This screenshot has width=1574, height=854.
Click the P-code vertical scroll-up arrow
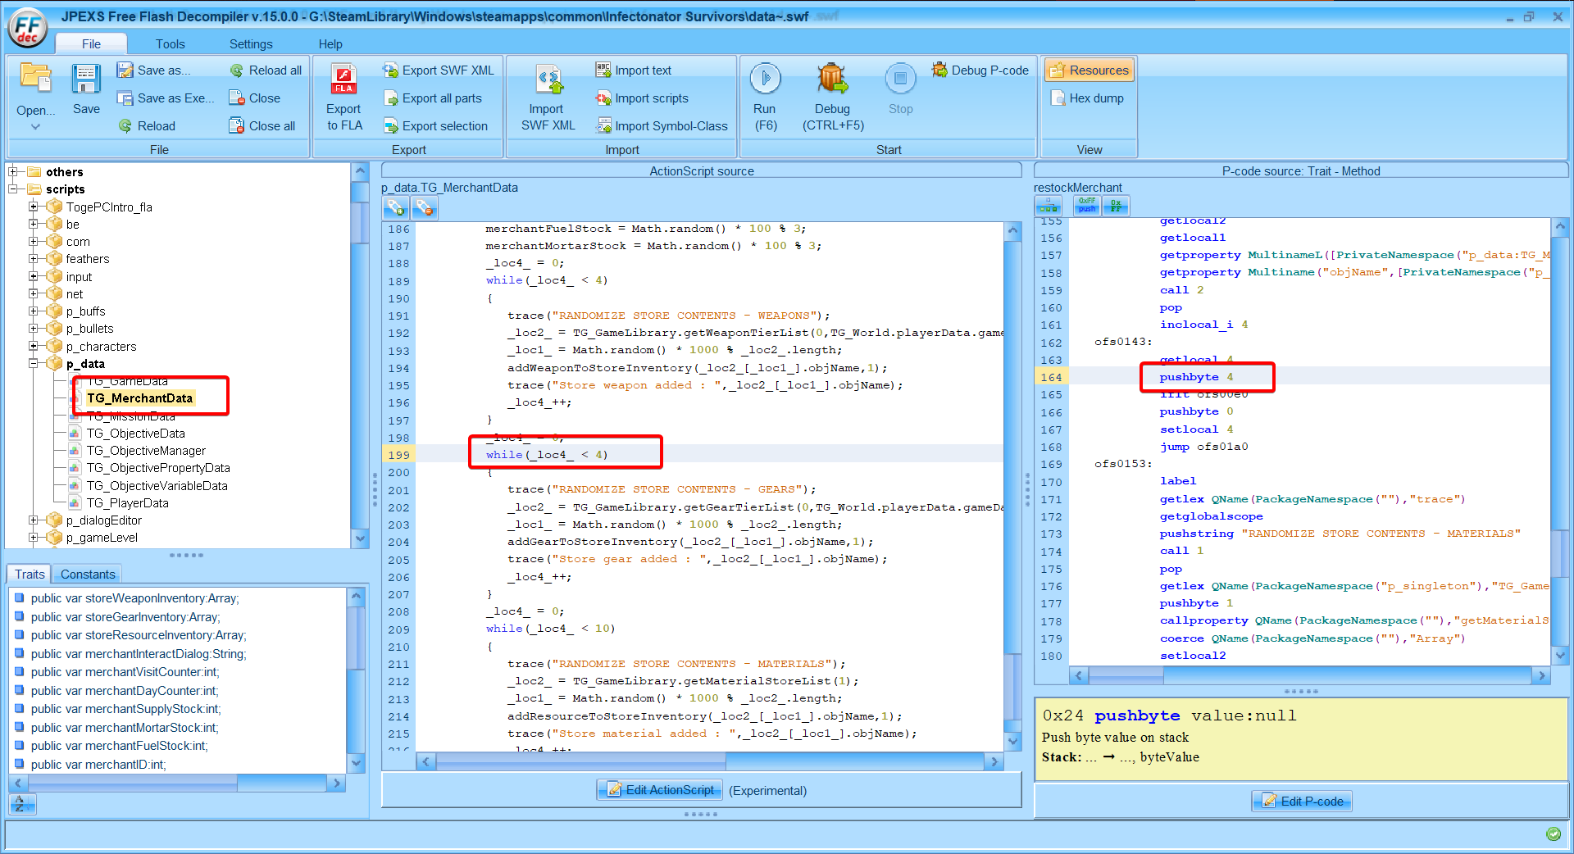coord(1559,226)
